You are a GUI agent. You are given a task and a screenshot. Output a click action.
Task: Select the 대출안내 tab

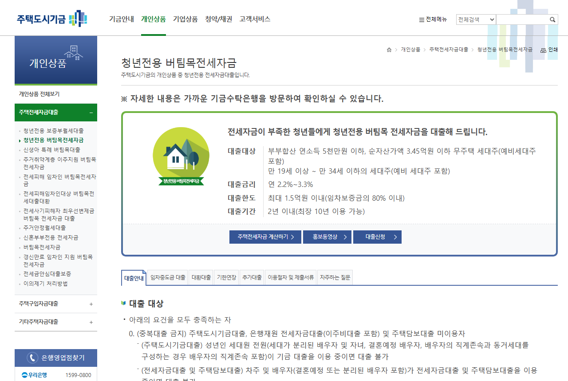coord(134,278)
